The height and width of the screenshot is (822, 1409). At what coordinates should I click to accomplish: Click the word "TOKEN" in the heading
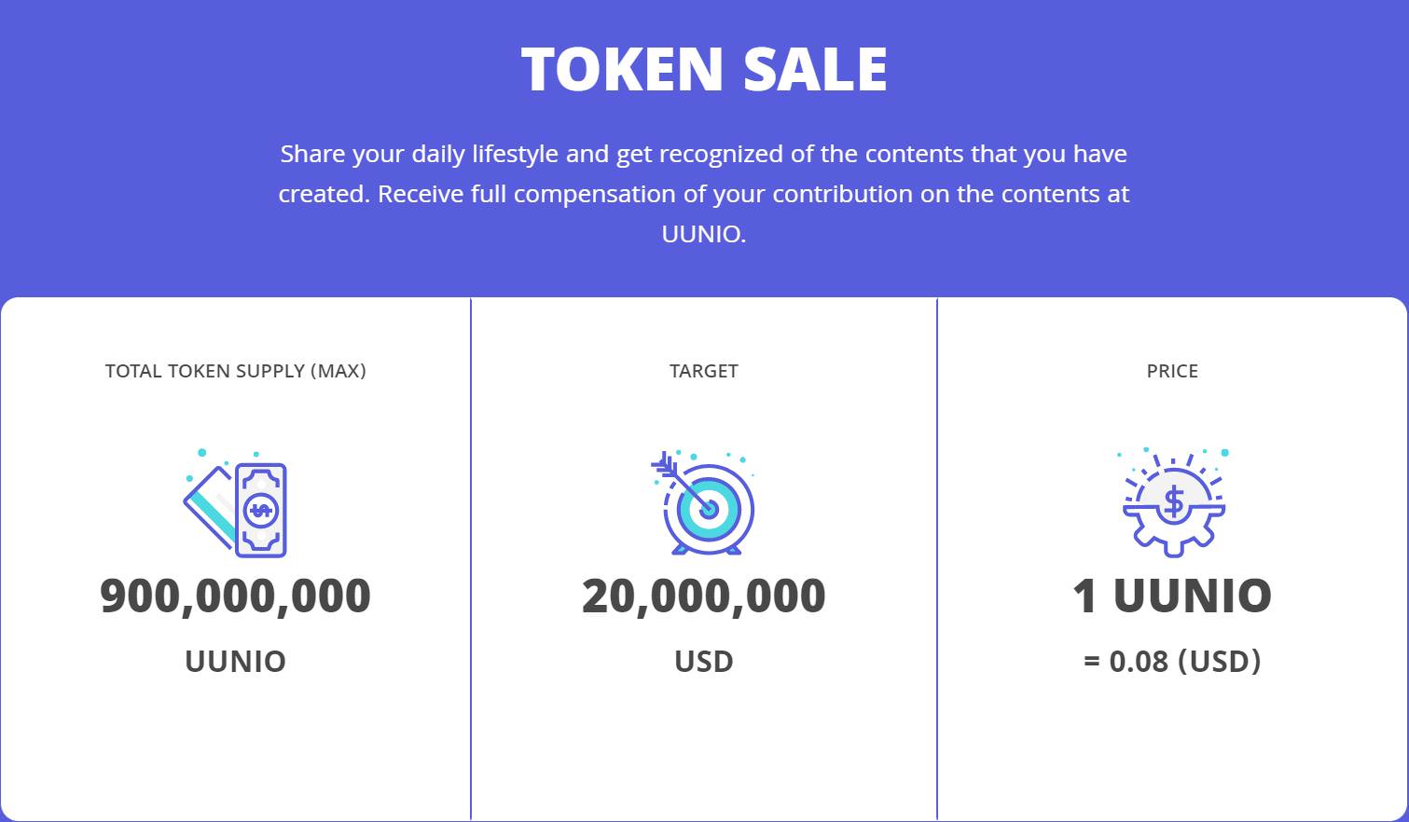tap(623, 69)
